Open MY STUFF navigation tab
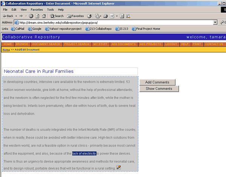 100,44
